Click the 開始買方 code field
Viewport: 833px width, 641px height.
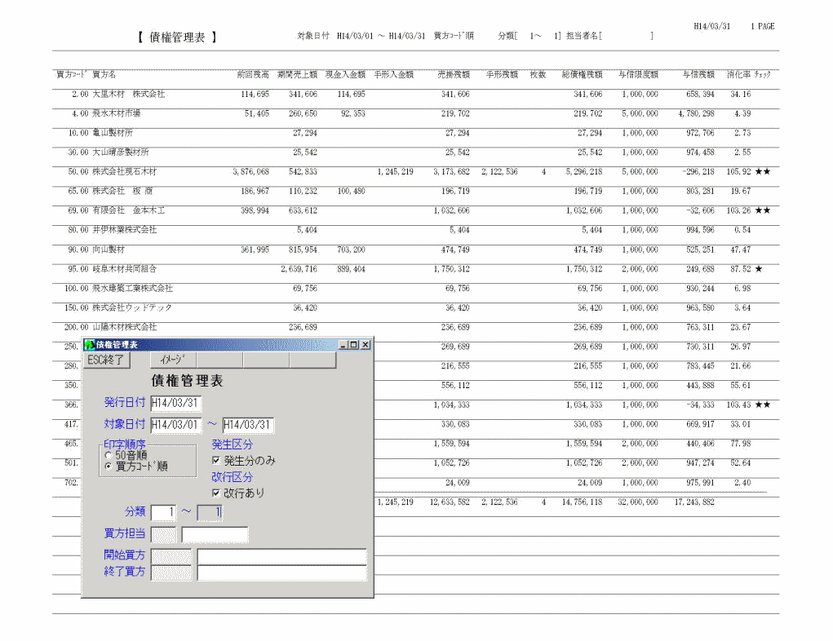(x=171, y=556)
